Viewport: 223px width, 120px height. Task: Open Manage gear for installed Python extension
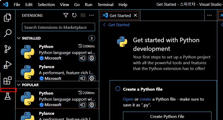click(92, 58)
